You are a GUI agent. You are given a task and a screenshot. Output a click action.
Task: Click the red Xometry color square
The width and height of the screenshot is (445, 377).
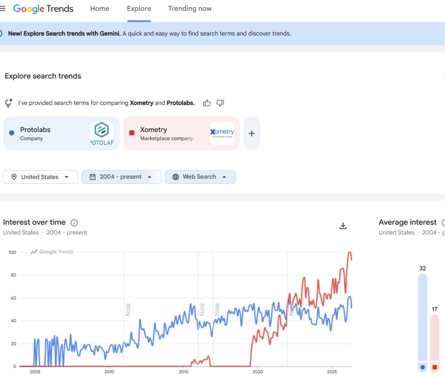[132, 133]
